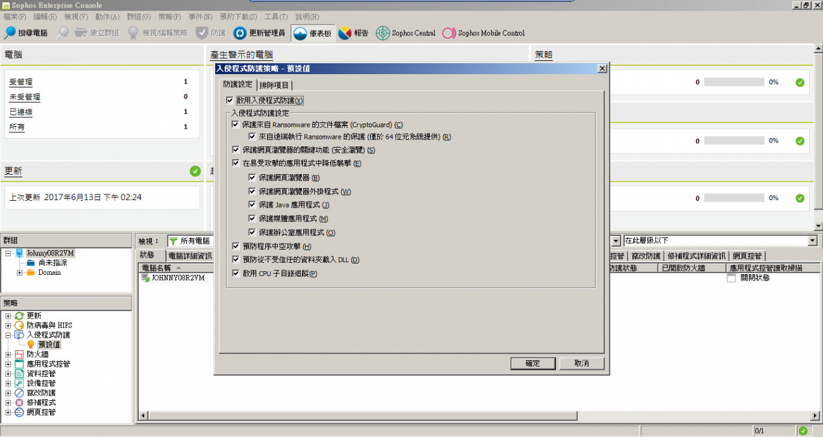Click the 網頁控管 policy icon
This screenshot has height=437, width=823.
(x=20, y=412)
